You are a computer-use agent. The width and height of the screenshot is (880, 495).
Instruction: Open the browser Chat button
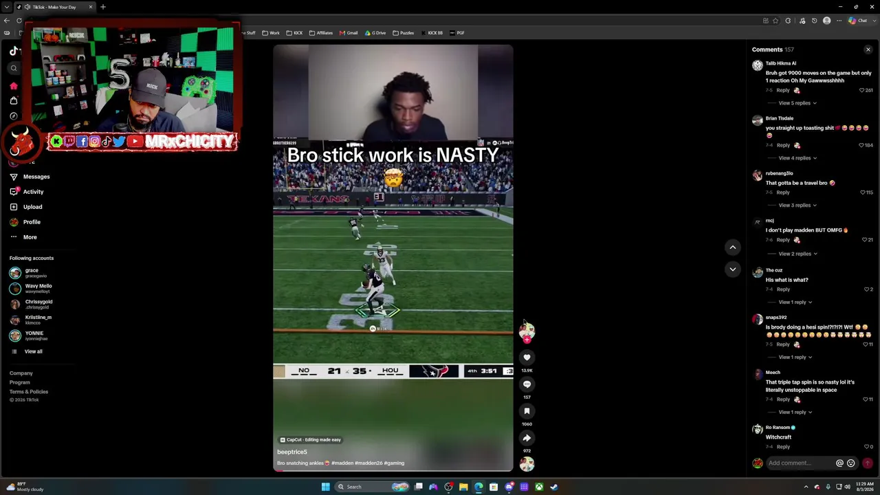pos(858,21)
